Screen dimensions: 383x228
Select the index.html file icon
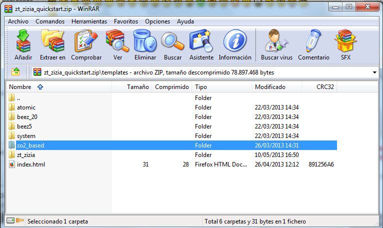coord(11,164)
